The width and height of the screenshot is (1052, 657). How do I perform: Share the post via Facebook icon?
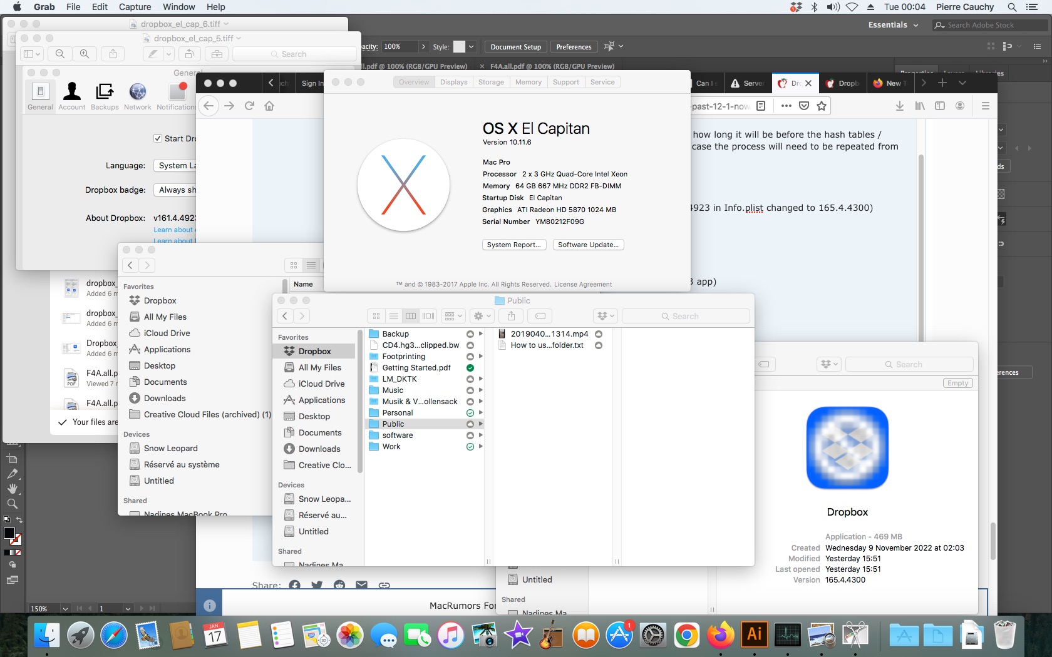[x=294, y=585]
